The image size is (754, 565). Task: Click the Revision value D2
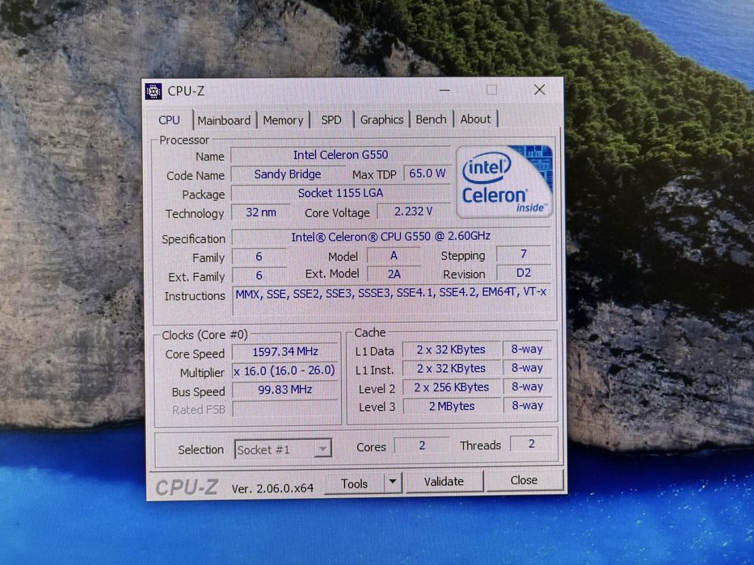[x=523, y=273]
